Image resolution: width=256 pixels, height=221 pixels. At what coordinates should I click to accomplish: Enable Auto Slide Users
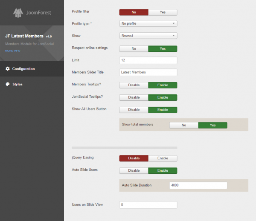click(x=163, y=170)
